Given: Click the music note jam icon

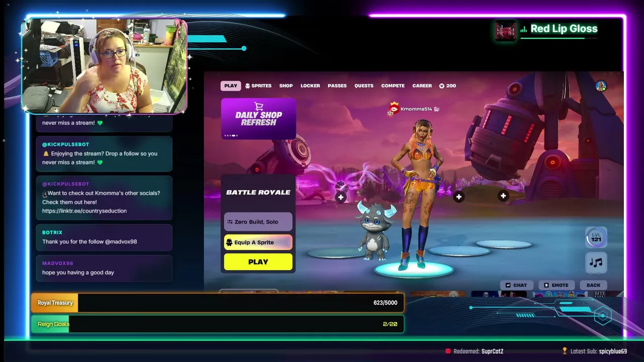Looking at the screenshot, I should pos(596,262).
